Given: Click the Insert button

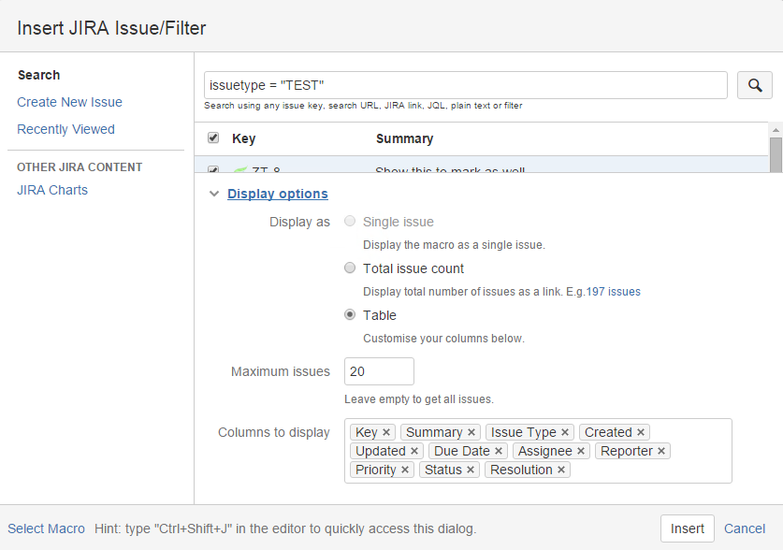Looking at the screenshot, I should point(688,528).
